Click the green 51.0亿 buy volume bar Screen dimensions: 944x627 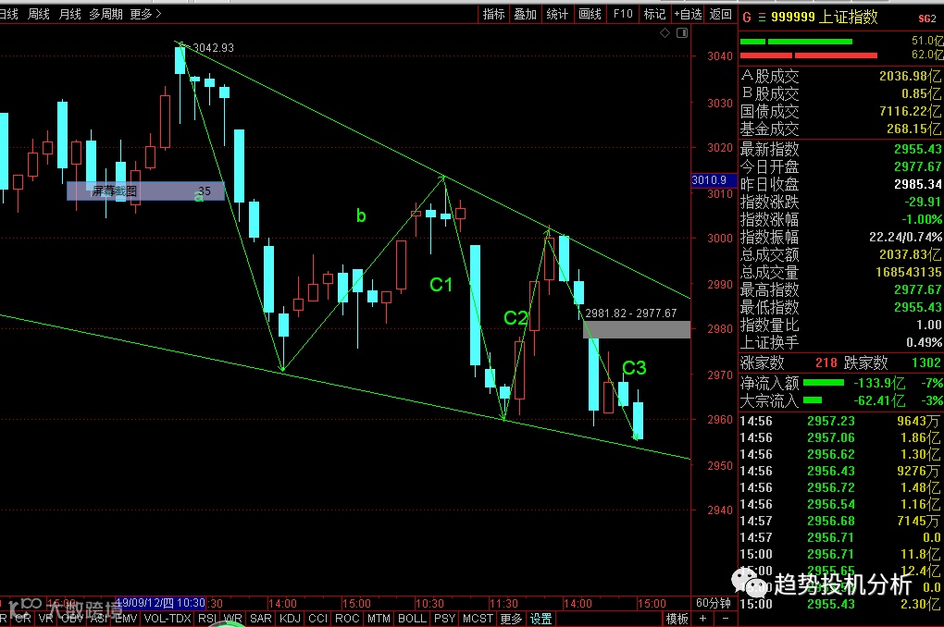(x=796, y=42)
